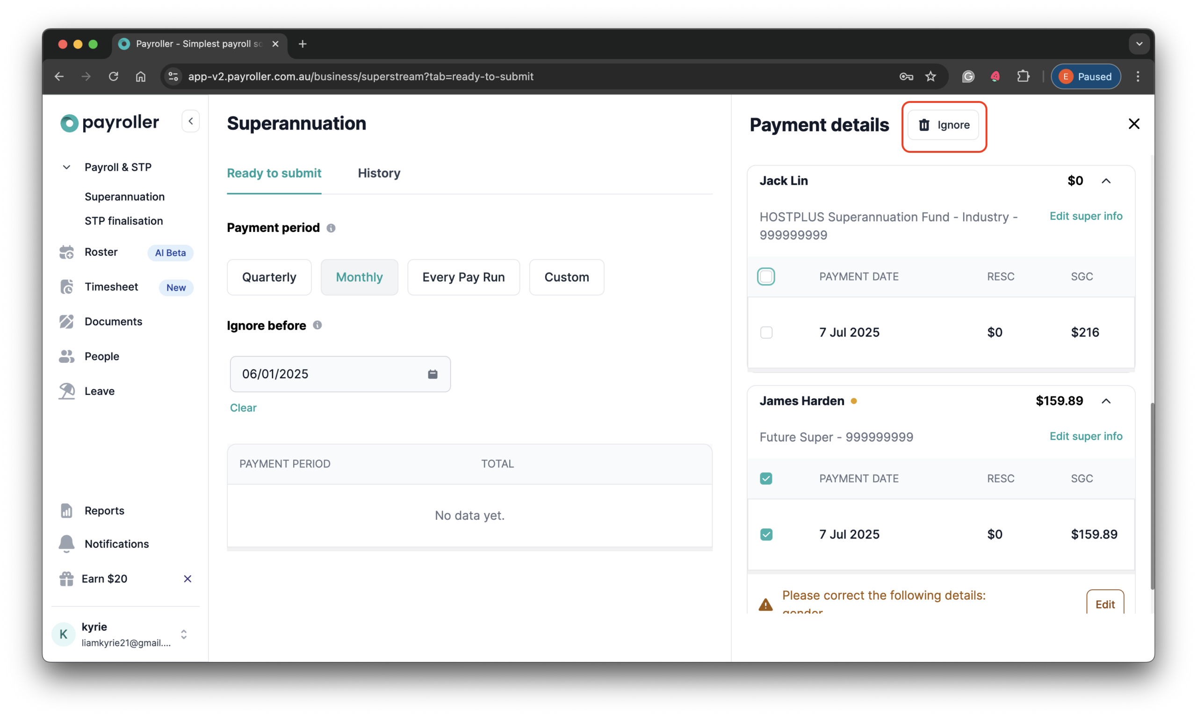Open the Chrome three-dot menu
The image size is (1197, 718).
click(x=1138, y=77)
